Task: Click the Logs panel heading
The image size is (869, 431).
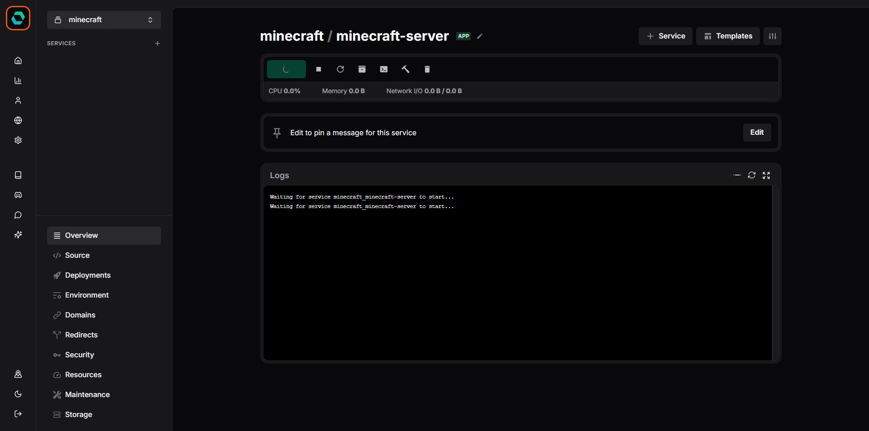Action: coord(279,175)
